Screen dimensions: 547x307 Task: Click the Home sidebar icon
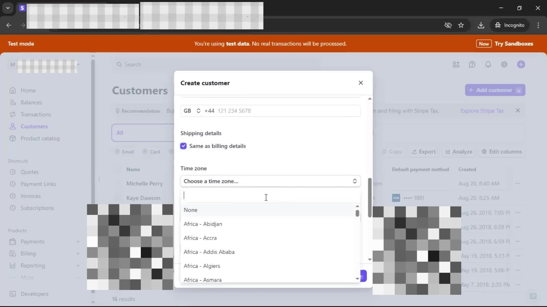click(13, 90)
